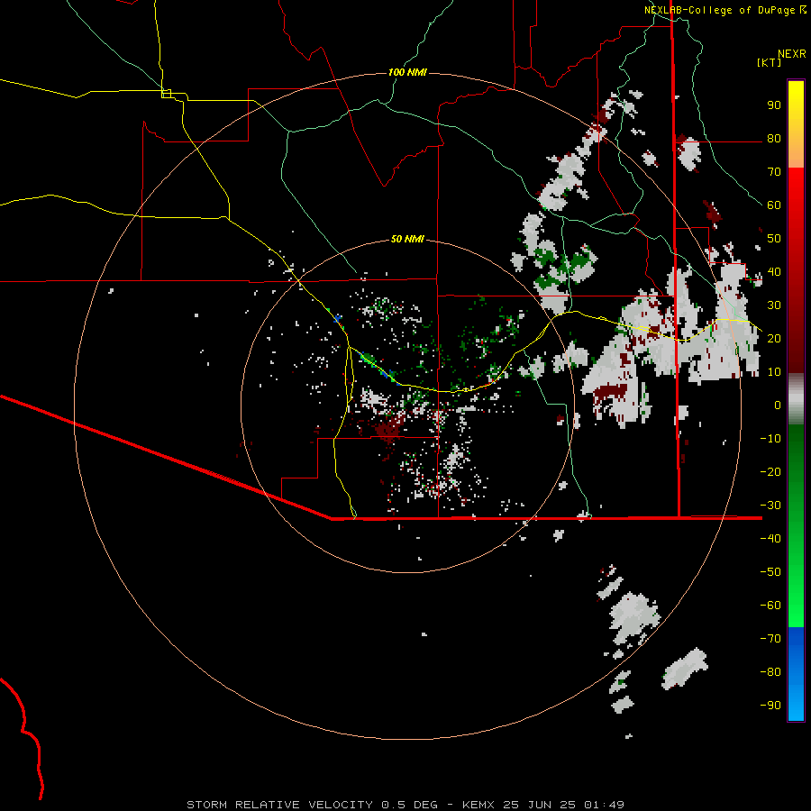Click the 60 value on velocity scale
This screenshot has height=811, width=811.
click(x=774, y=205)
